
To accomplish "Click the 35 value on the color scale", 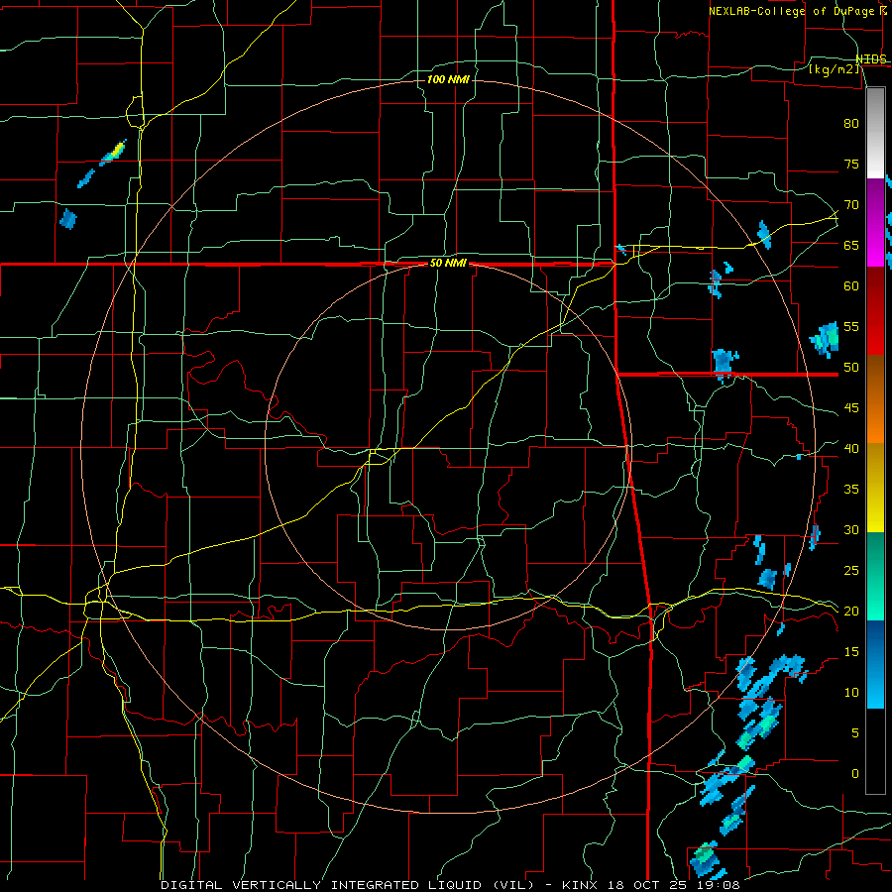I will click(851, 490).
